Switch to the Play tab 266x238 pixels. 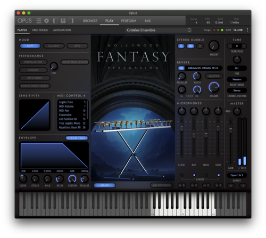click(x=109, y=21)
